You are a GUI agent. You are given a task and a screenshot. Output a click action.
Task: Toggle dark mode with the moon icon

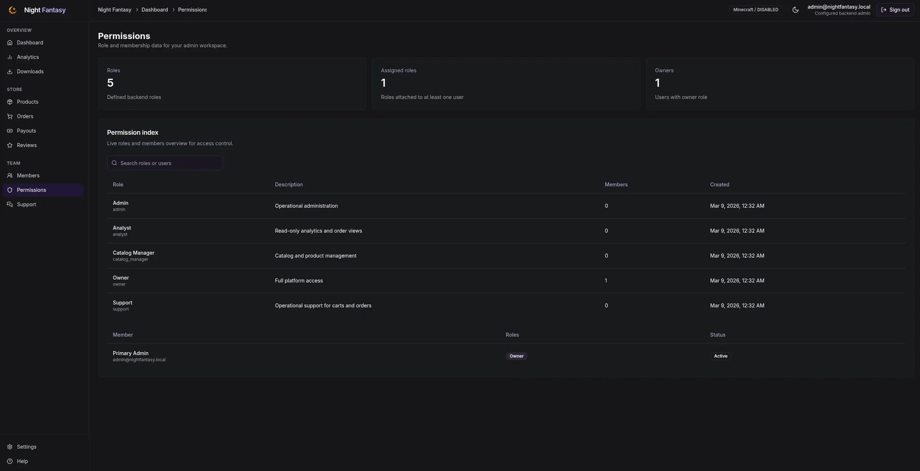[795, 10]
